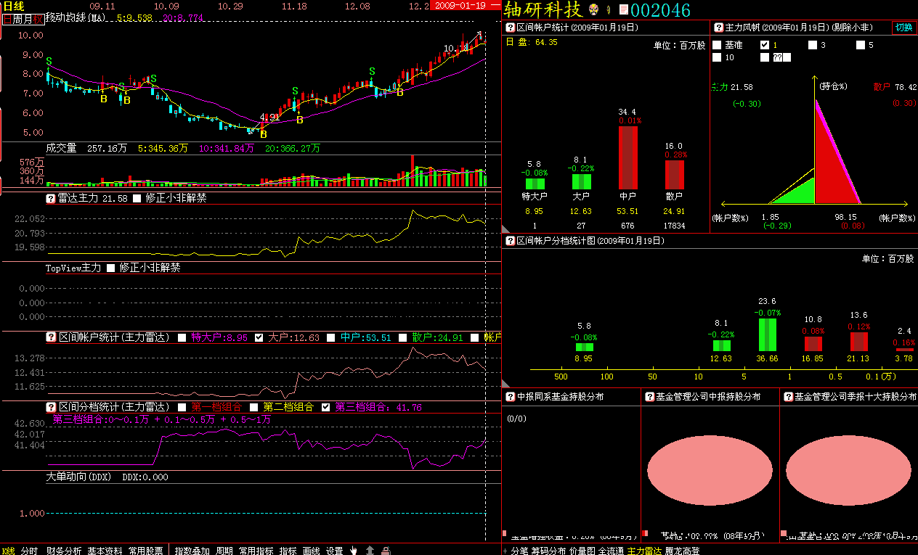918x555 pixels.
Task: Click the 成交量 volume label
Action: click(61, 147)
